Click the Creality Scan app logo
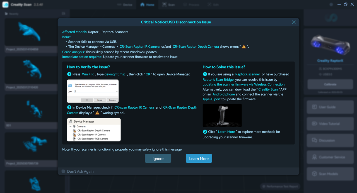Image resolution: width=357 pixels, height=193 pixels. coord(6,5)
